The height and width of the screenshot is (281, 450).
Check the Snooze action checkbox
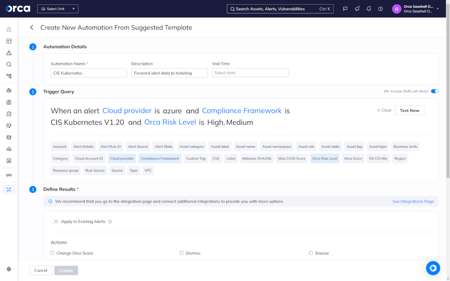(311, 253)
